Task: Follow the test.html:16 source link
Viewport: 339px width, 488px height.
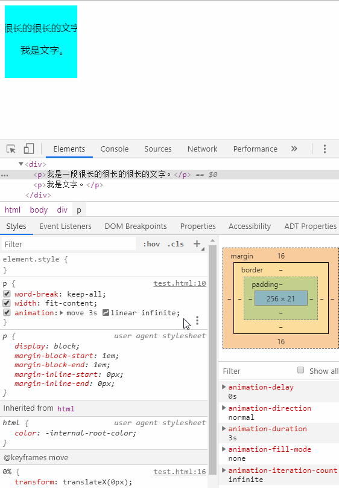Action: (180, 472)
